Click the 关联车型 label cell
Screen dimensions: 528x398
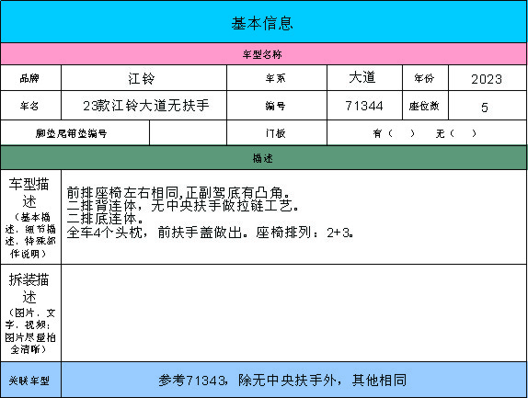click(x=30, y=380)
